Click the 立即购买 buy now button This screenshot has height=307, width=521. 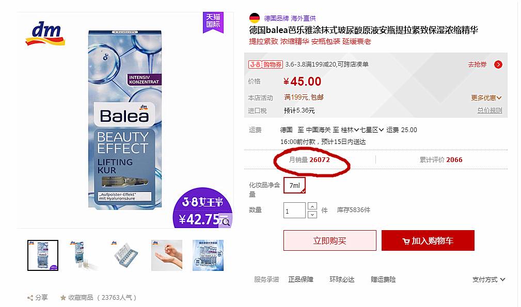tap(329, 240)
